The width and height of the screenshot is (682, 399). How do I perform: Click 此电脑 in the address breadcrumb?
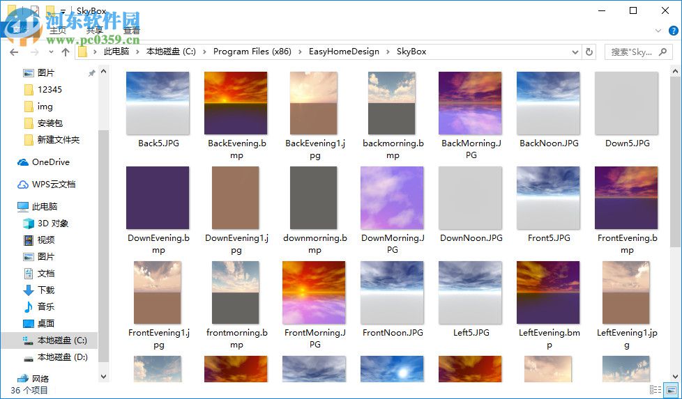(x=116, y=52)
